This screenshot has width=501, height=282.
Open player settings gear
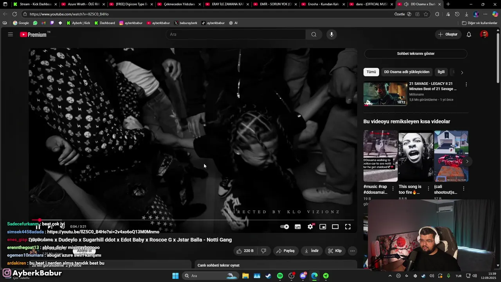[310, 227]
